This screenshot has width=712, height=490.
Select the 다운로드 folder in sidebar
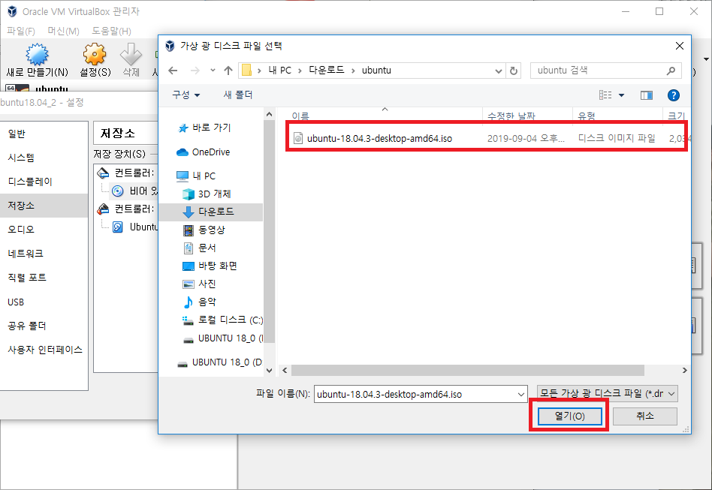[211, 212]
